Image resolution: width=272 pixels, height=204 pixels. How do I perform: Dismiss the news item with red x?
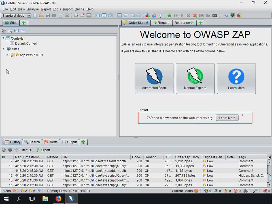[x=243, y=115]
